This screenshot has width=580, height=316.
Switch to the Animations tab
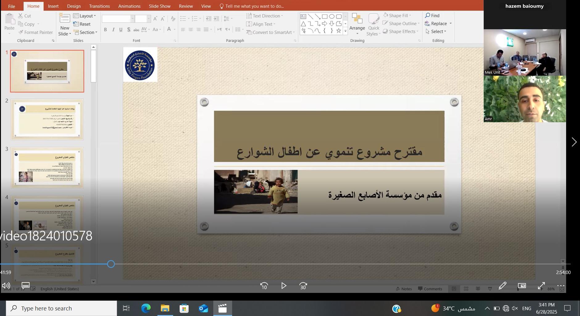pyautogui.click(x=129, y=6)
